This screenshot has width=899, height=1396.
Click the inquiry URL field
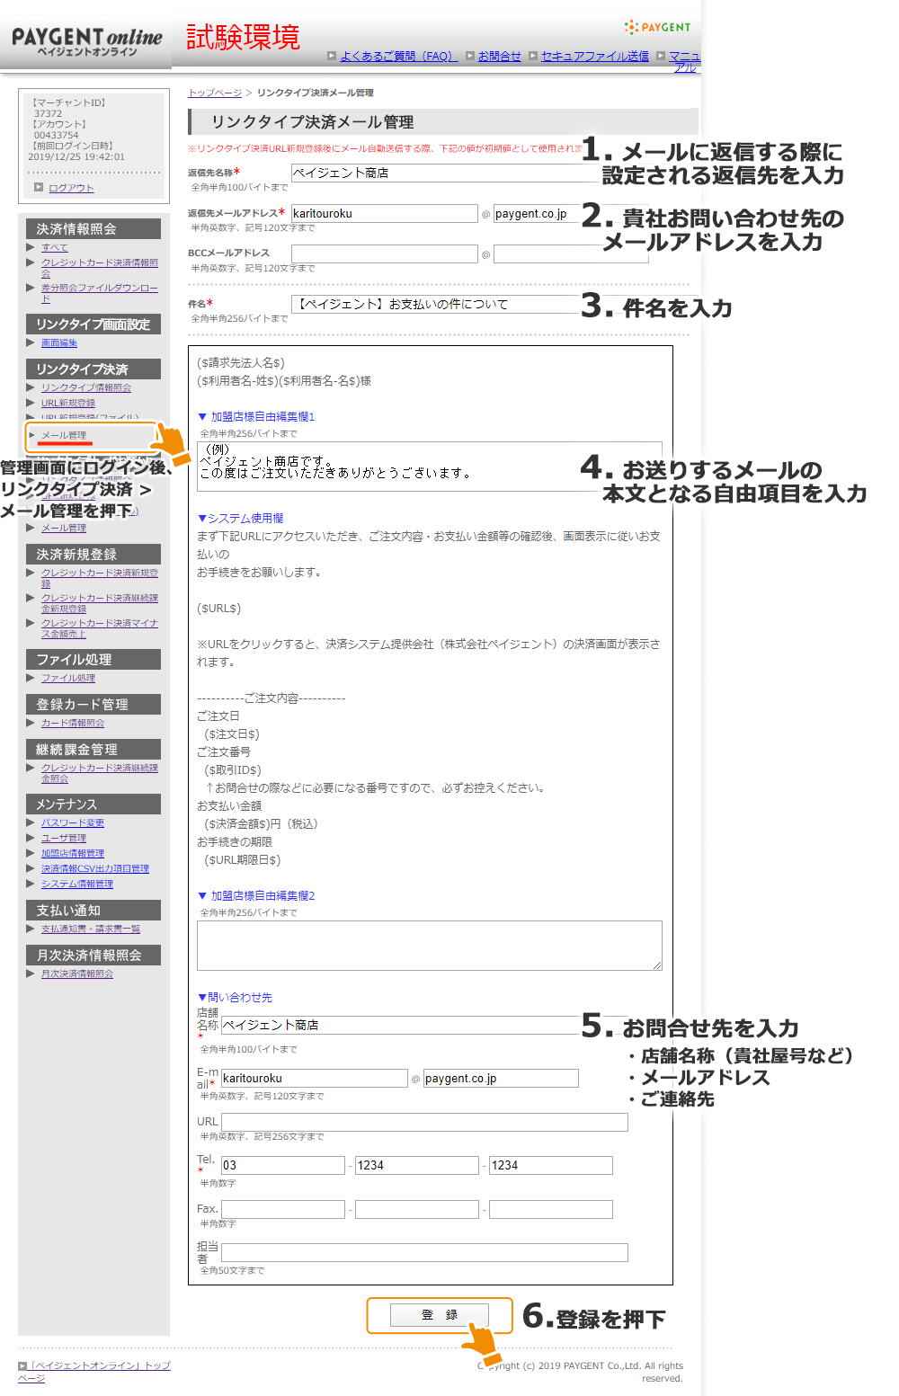pos(424,1122)
